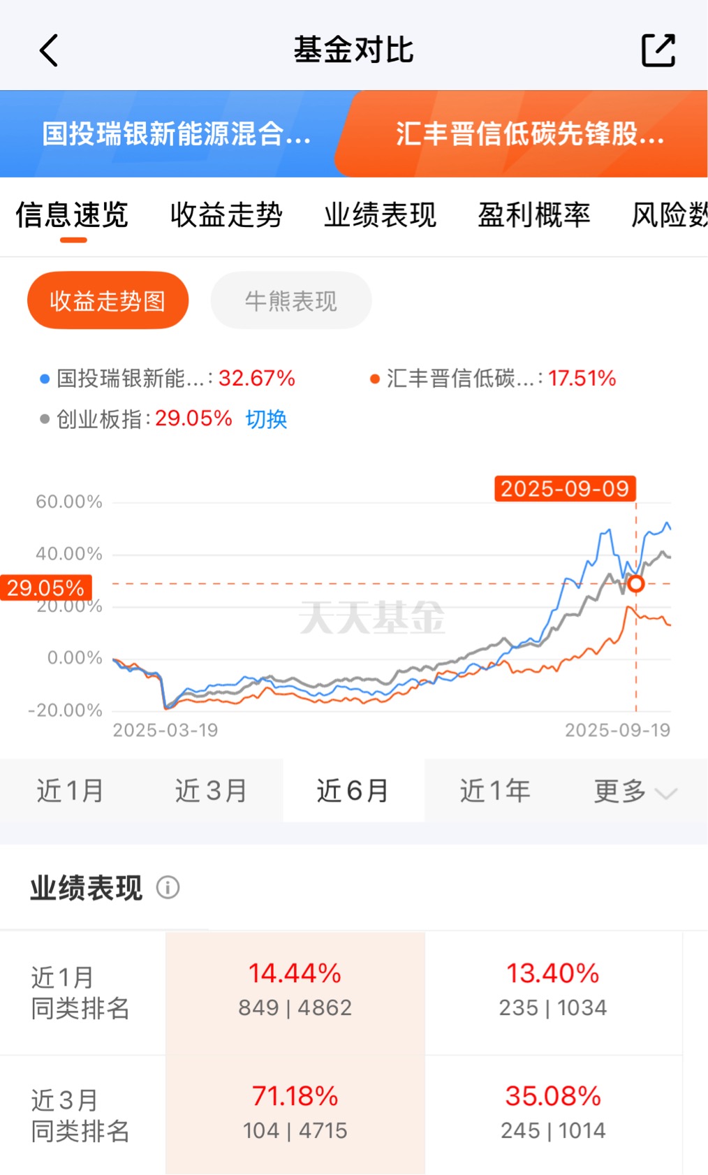Tap the share icon in header
Image resolution: width=708 pixels, height=1175 pixels.
[658, 50]
